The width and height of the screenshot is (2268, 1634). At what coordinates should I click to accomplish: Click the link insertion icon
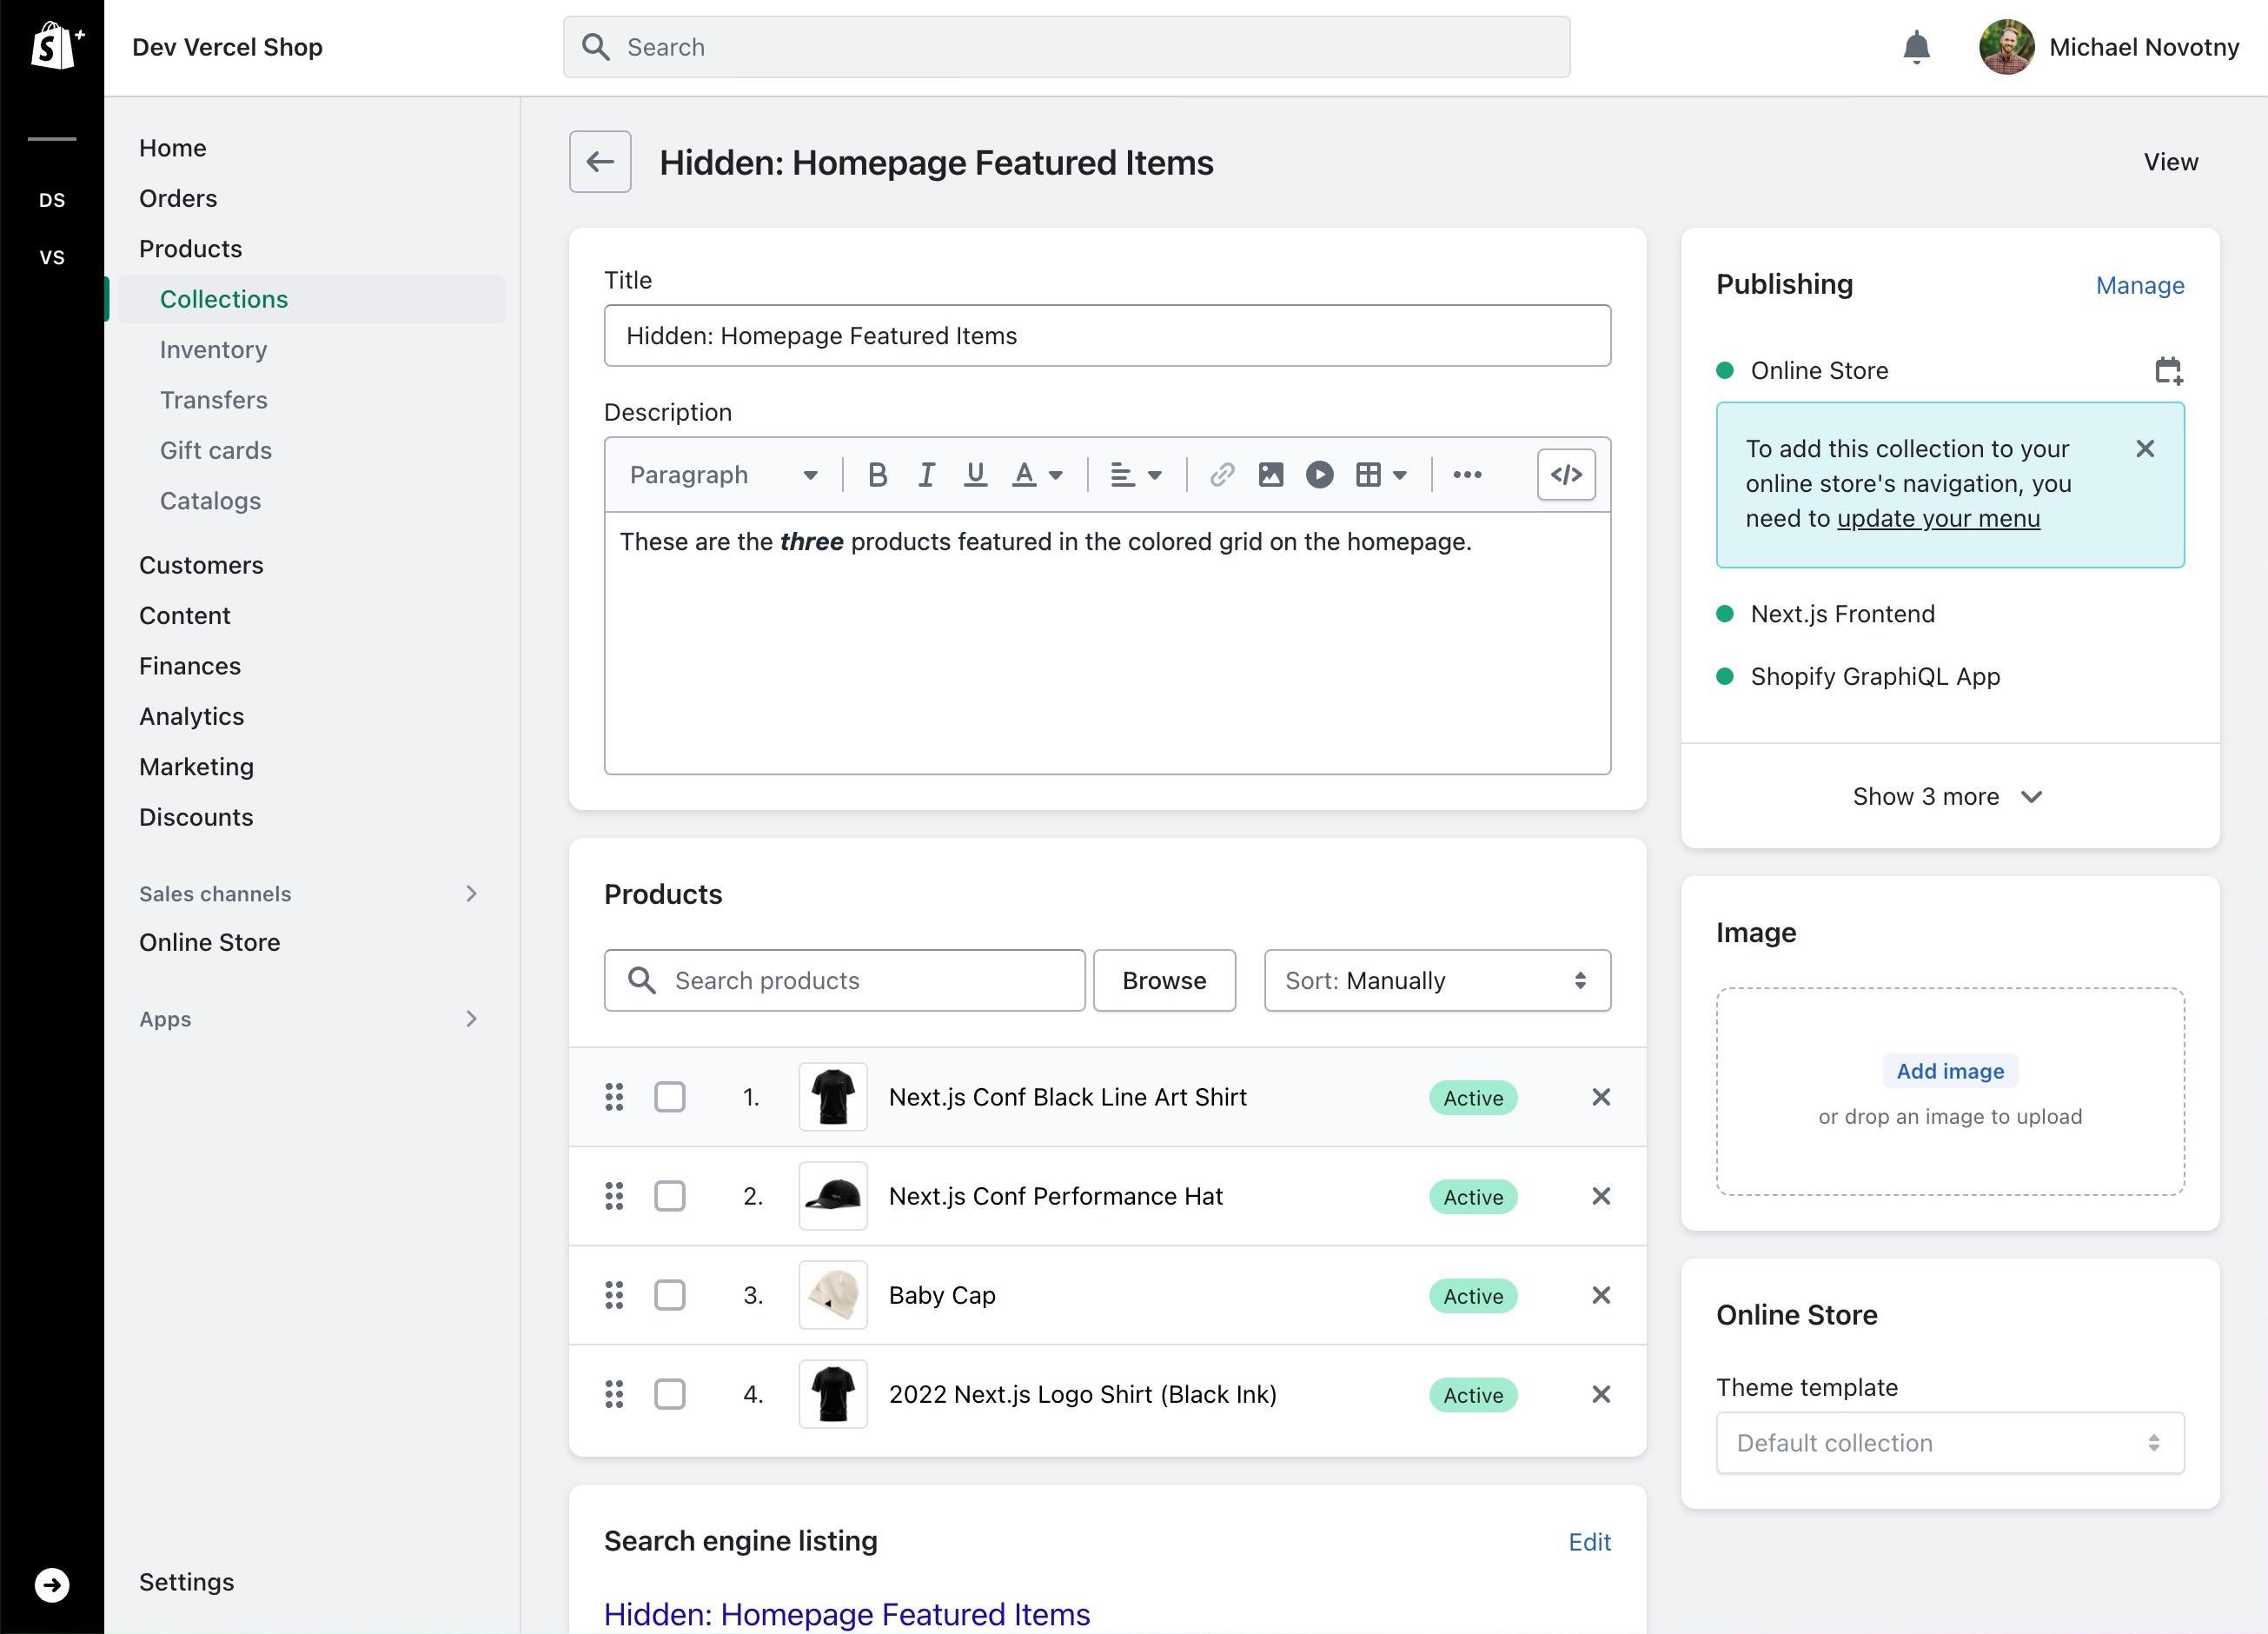click(1218, 475)
